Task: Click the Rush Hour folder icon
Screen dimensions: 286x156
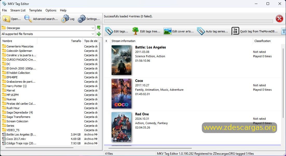Action: (4, 108)
